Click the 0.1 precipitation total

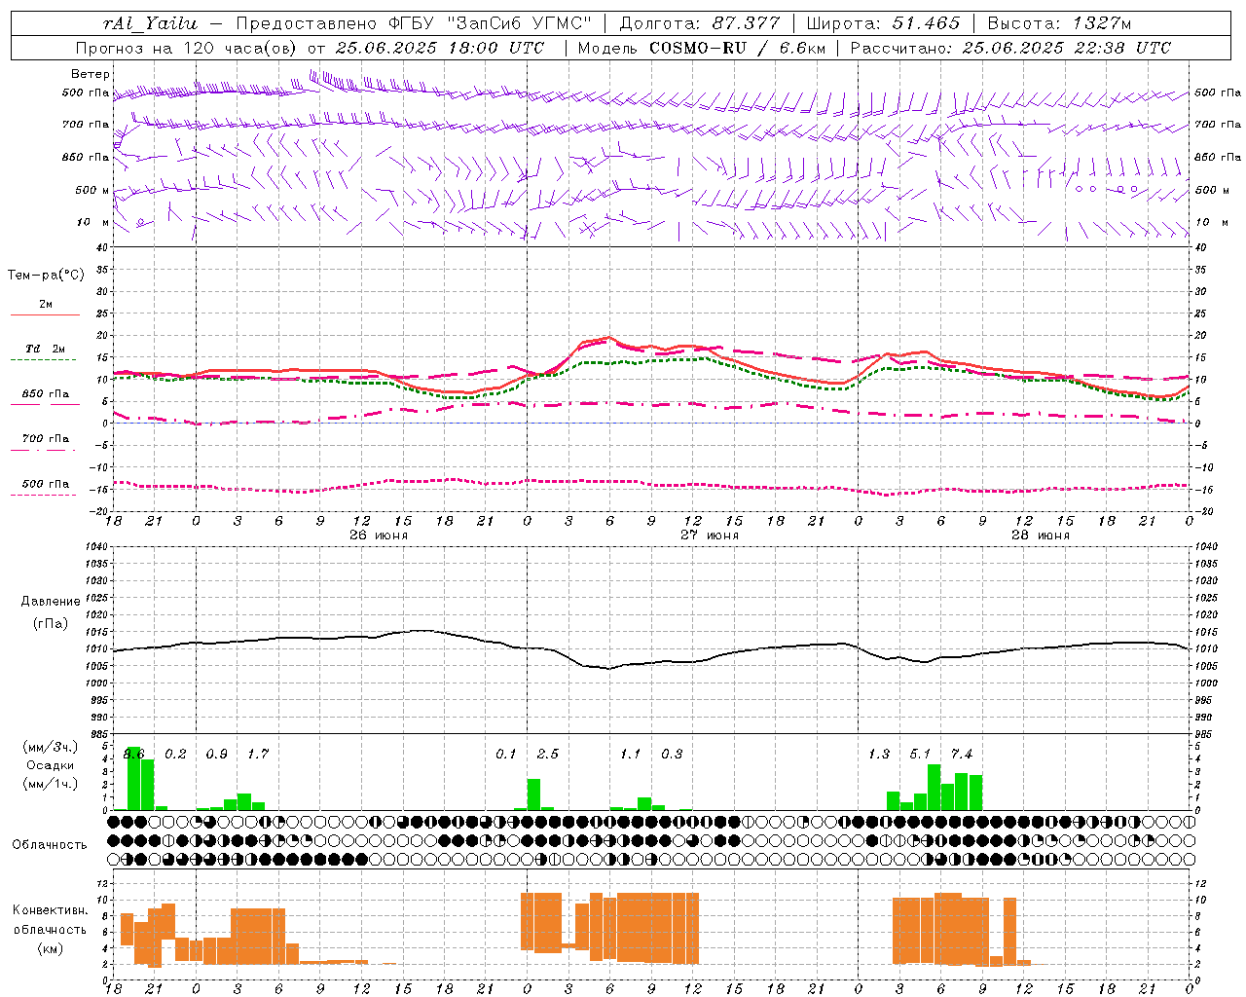tap(506, 754)
